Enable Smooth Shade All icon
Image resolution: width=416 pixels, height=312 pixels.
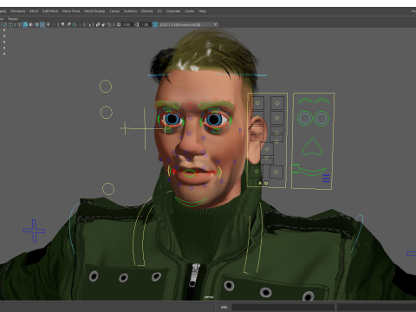click(25, 24)
